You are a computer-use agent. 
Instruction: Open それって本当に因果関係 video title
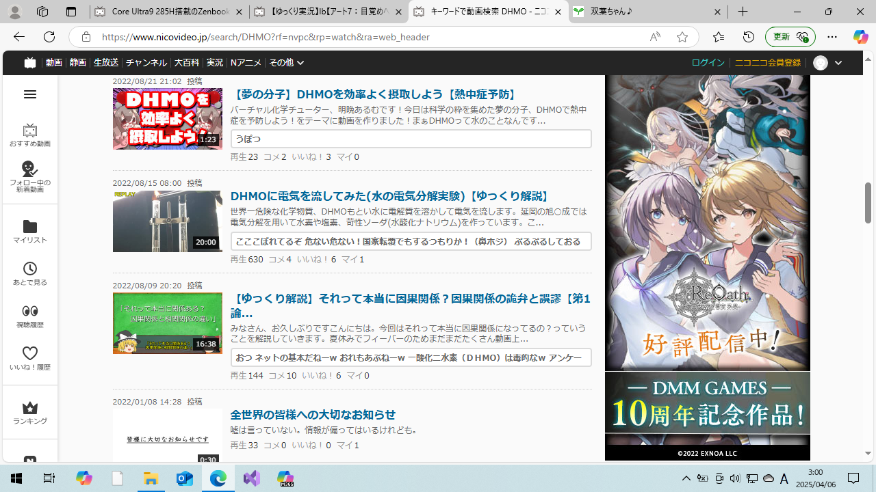click(410, 306)
